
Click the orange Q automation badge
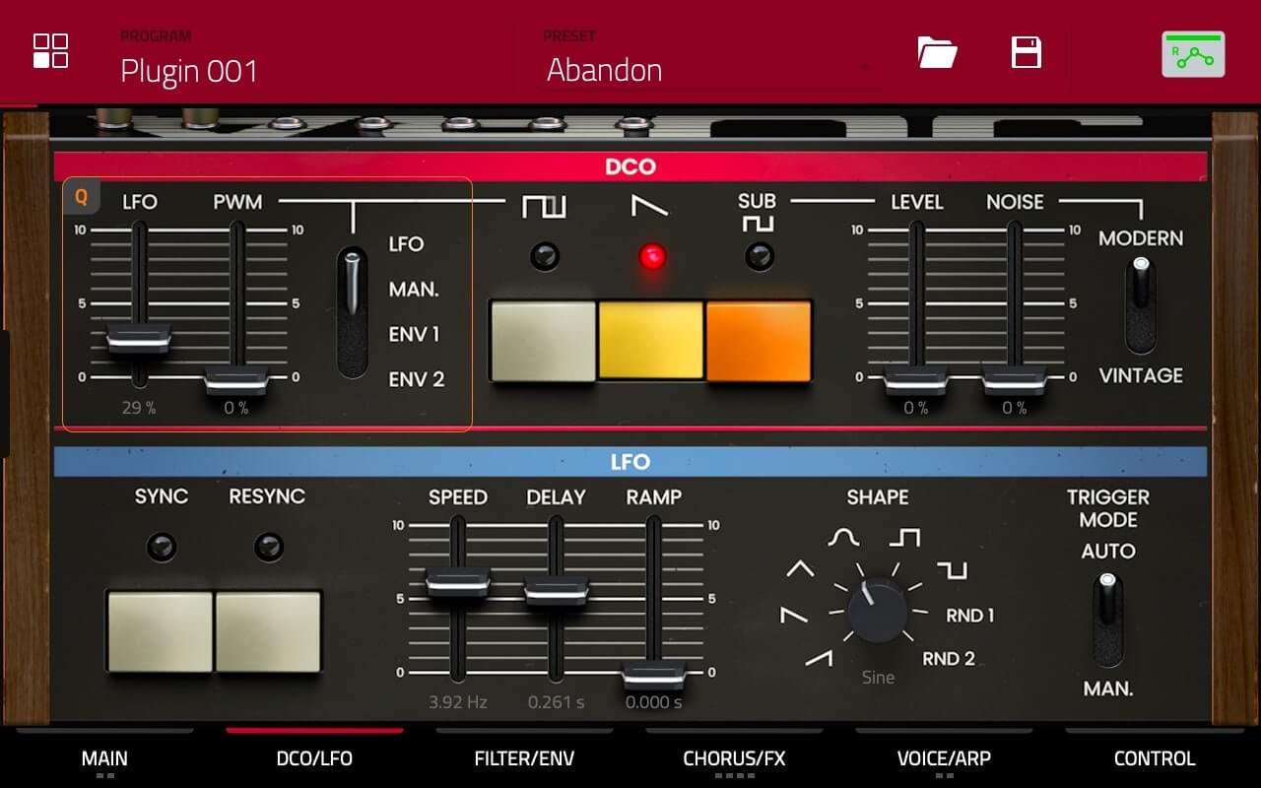point(81,197)
